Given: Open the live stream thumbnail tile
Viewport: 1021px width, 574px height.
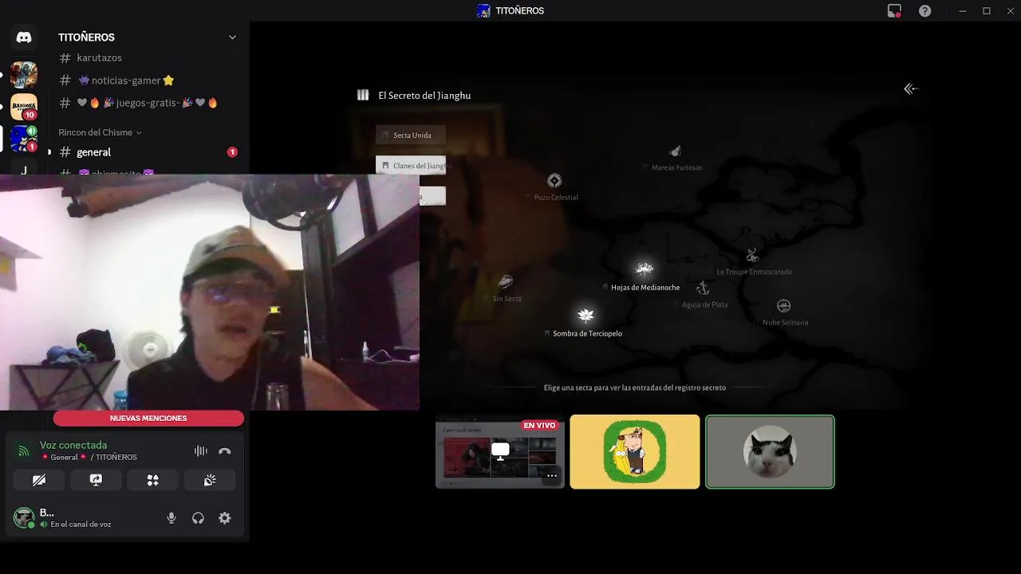Looking at the screenshot, I should click(x=499, y=452).
